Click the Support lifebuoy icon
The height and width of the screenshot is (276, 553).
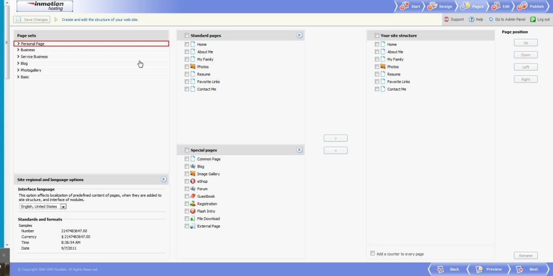click(x=447, y=19)
